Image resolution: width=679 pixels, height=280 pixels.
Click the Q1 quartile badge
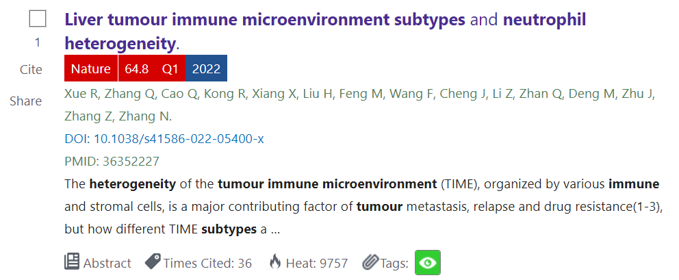pyautogui.click(x=170, y=68)
